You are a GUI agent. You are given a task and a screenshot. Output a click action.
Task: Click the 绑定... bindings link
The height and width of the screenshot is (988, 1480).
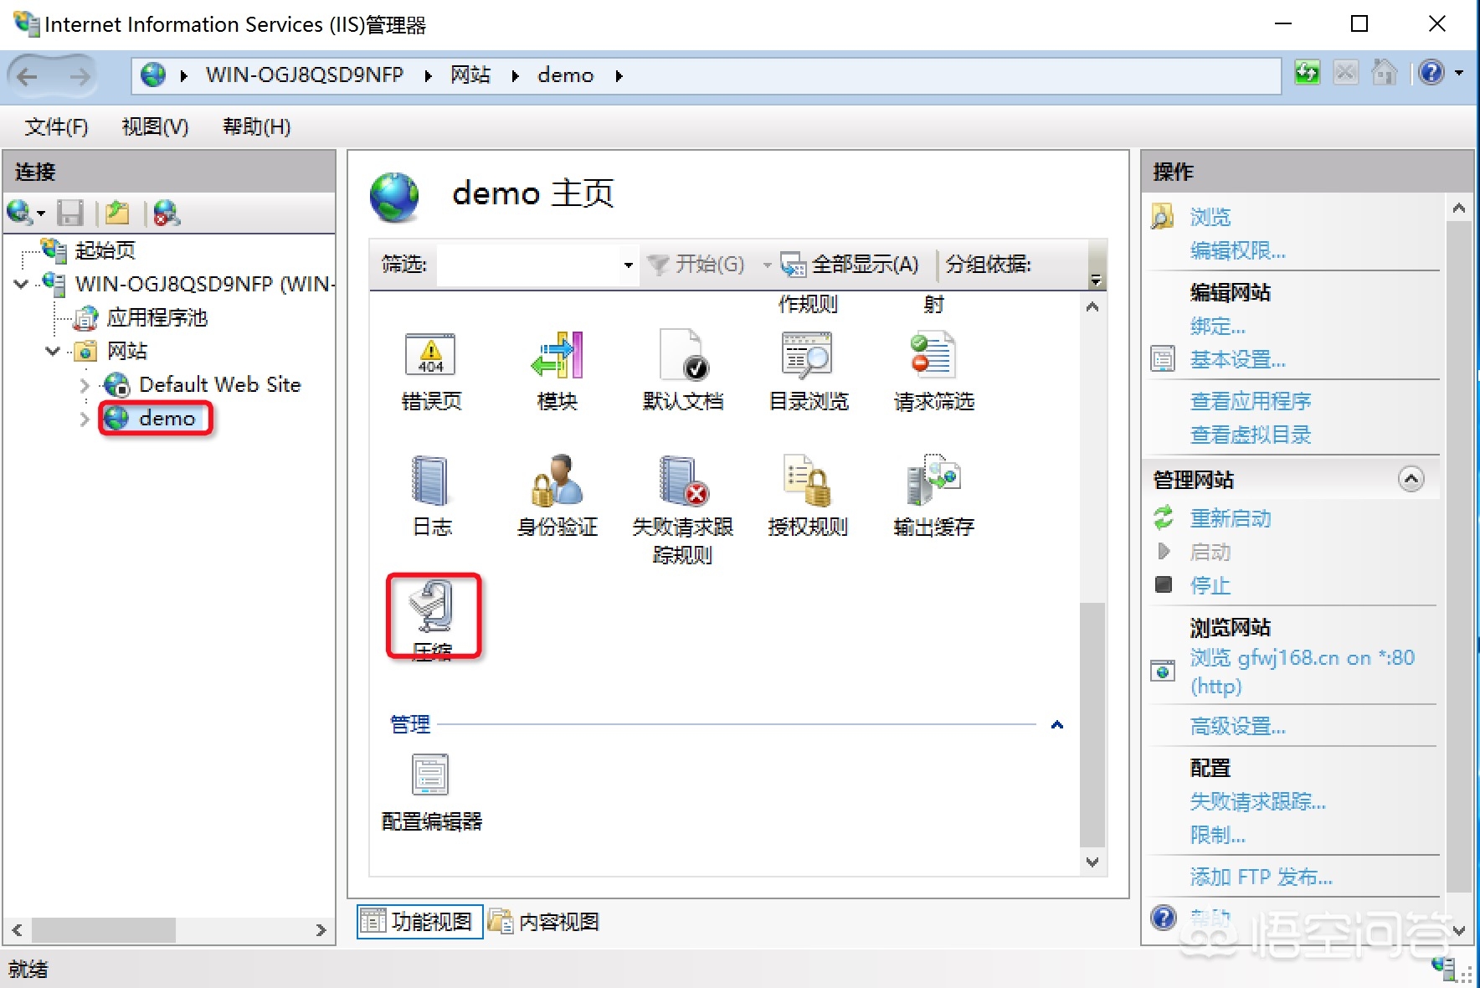pyautogui.click(x=1218, y=327)
